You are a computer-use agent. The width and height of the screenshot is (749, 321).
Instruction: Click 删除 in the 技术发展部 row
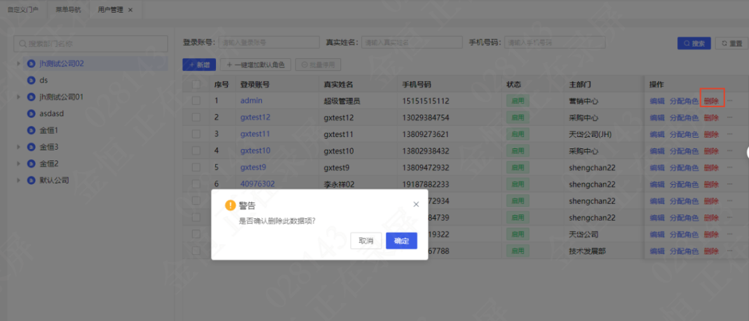(712, 251)
